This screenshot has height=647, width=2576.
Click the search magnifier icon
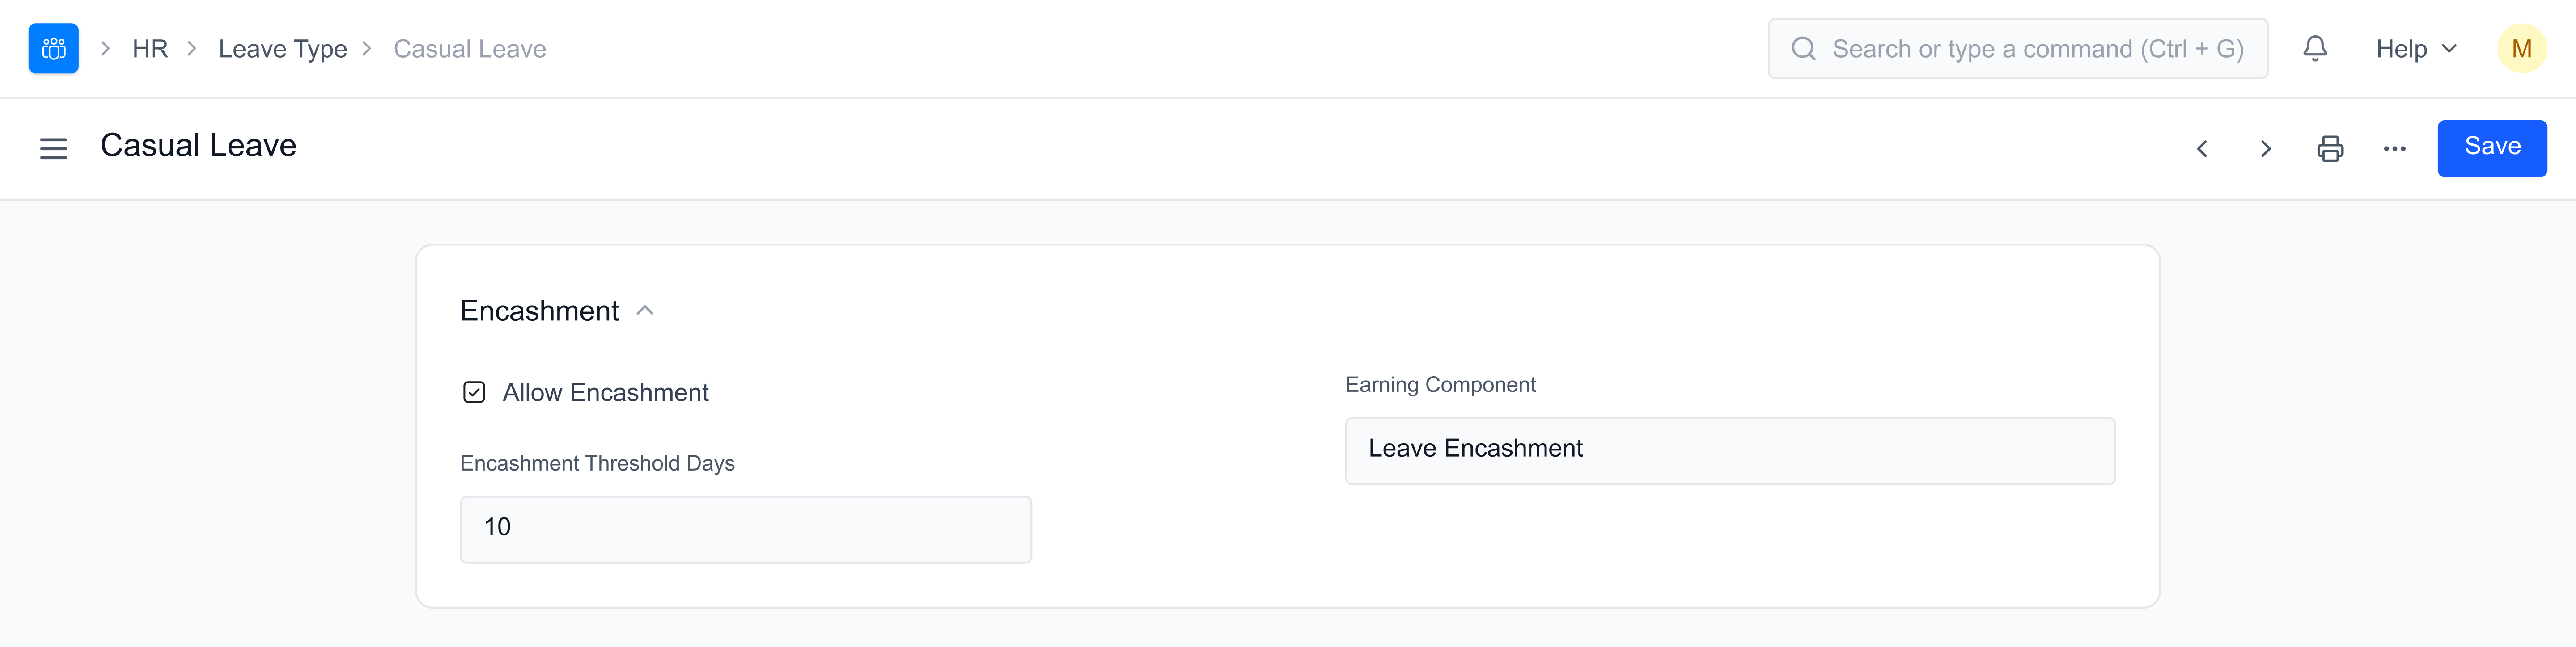coord(1803,49)
